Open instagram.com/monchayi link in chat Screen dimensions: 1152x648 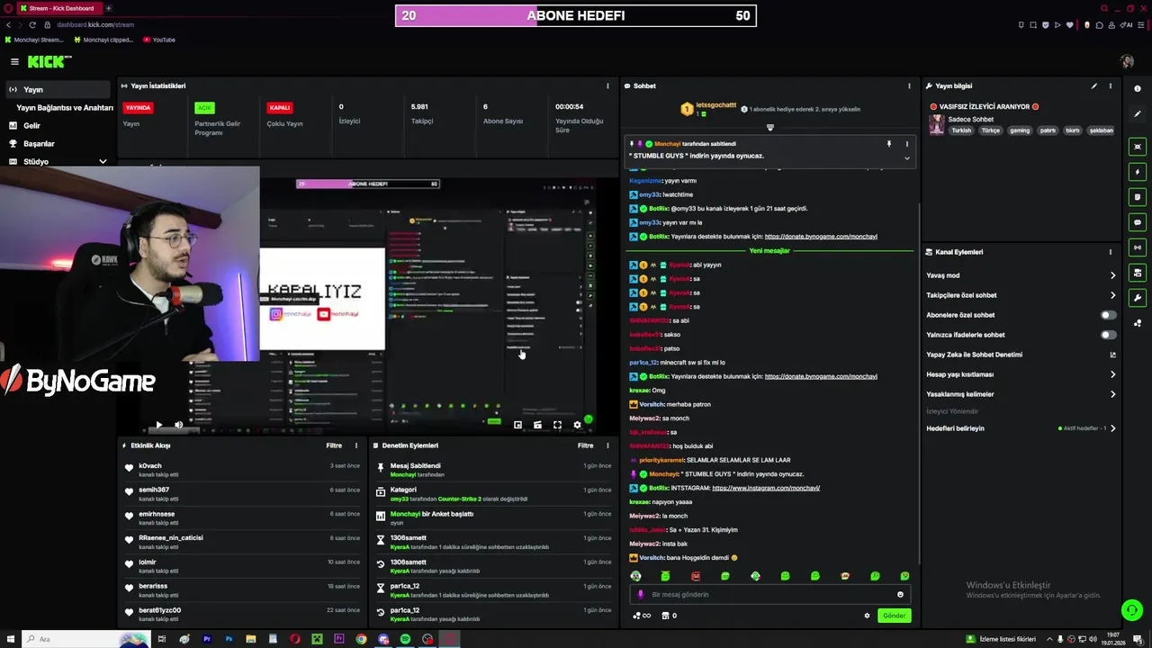pyautogui.click(x=766, y=488)
